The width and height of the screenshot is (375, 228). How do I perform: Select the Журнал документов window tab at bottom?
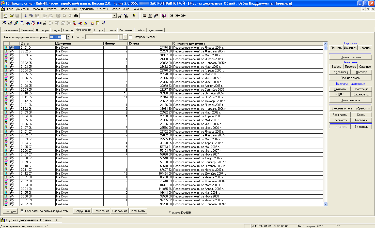pos(31,220)
